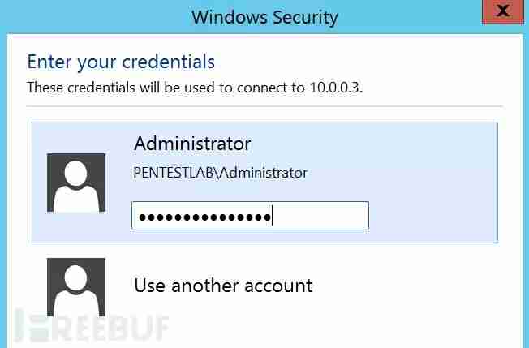This screenshot has width=529, height=348.
Task: Click blank tile area right of PENTESTLAB\Administrator
Action: point(406,172)
